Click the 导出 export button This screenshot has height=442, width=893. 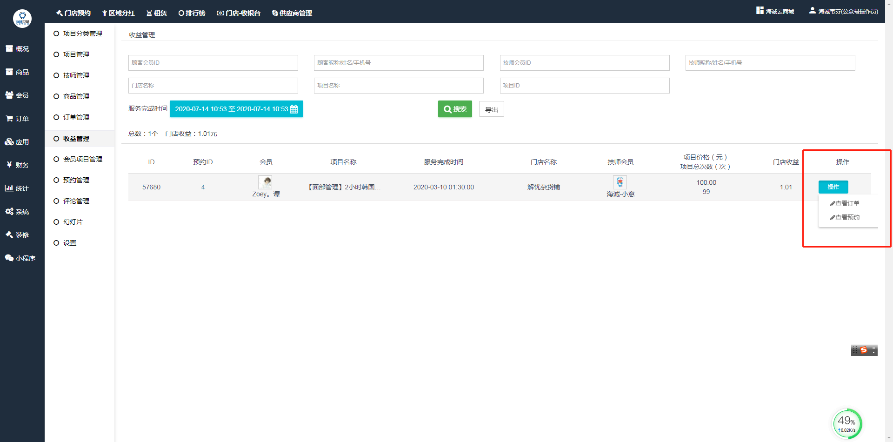click(492, 109)
